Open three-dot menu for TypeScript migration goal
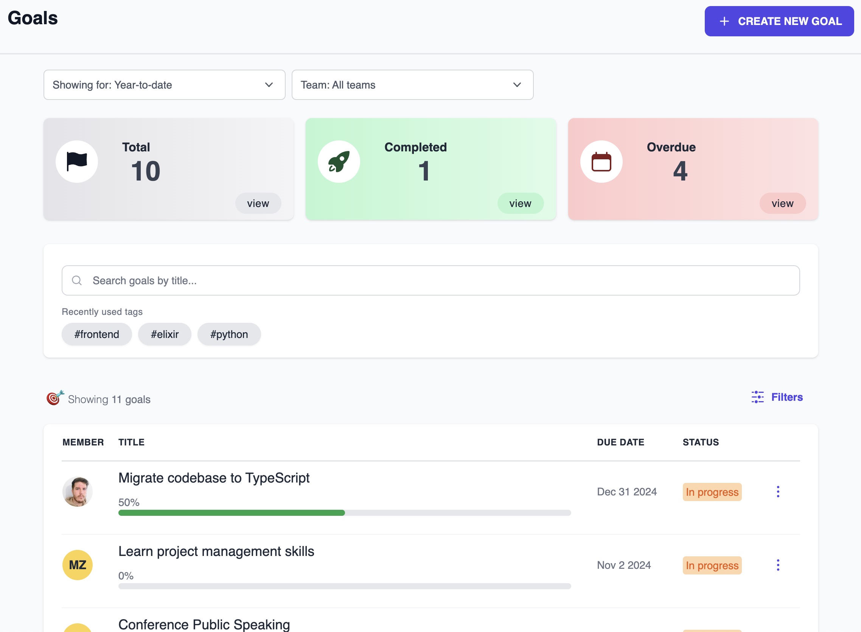Image resolution: width=861 pixels, height=632 pixels. coord(778,492)
